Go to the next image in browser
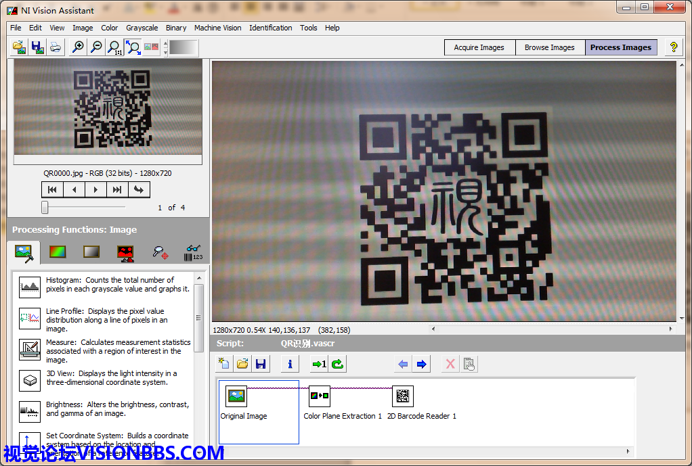 95,189
